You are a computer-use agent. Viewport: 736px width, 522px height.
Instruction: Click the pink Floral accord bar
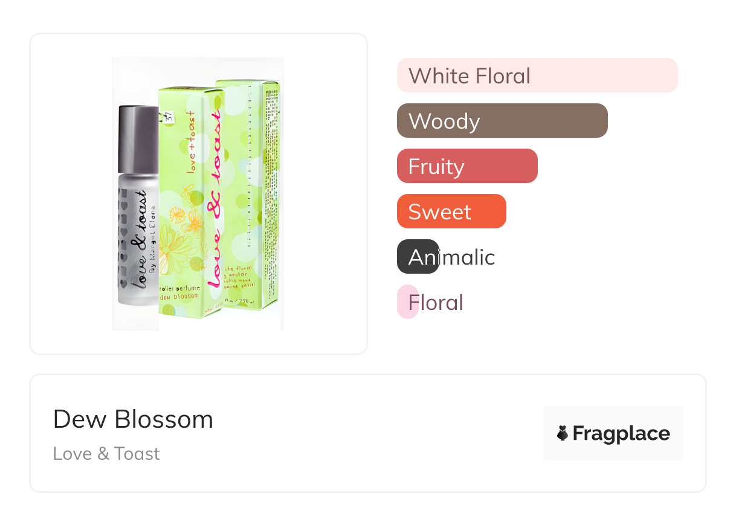[407, 302]
